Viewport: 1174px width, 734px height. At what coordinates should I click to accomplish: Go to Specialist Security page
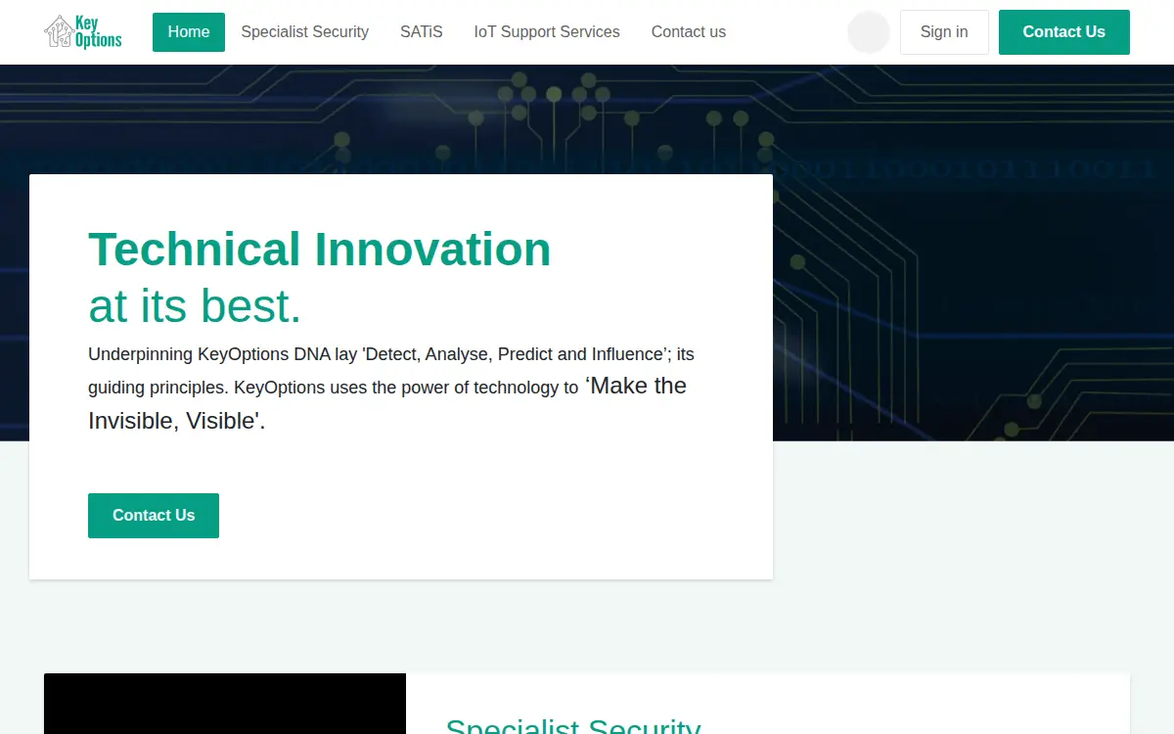[305, 32]
